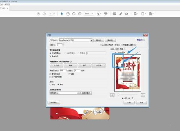Open dropdown arrow beside first document icon
180x131 pixels.
point(138,14)
